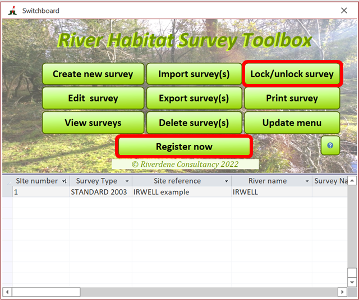Select the IRWELL river name cell
This screenshot has width=359, height=300.
(x=271, y=192)
